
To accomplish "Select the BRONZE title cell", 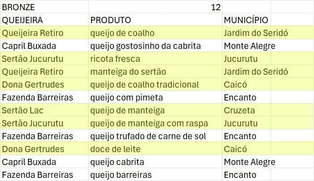I will pos(18,7).
